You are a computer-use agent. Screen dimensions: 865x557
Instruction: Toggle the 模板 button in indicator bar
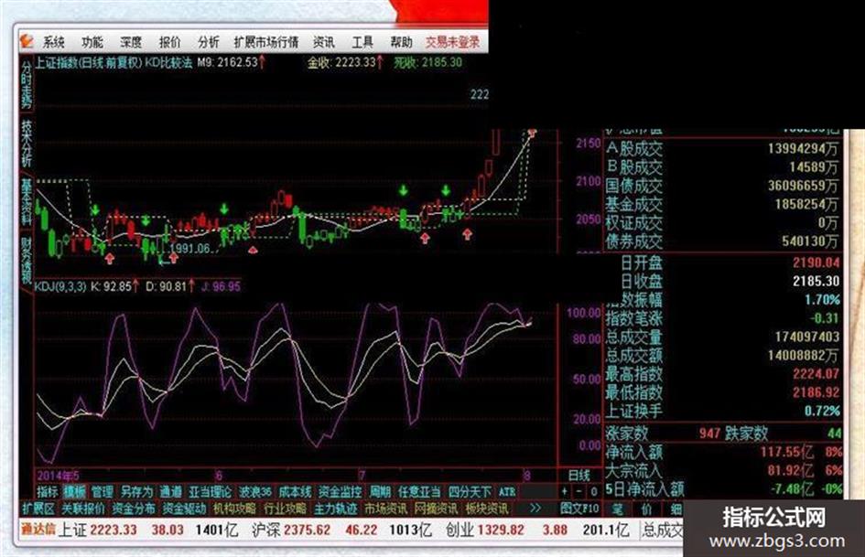[x=74, y=491]
